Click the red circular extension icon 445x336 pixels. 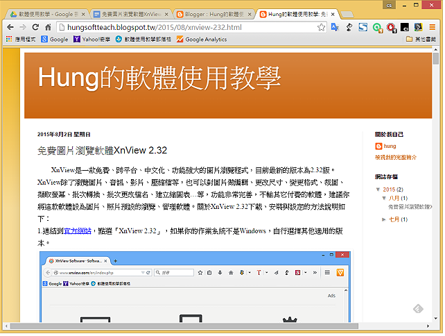[391, 28]
